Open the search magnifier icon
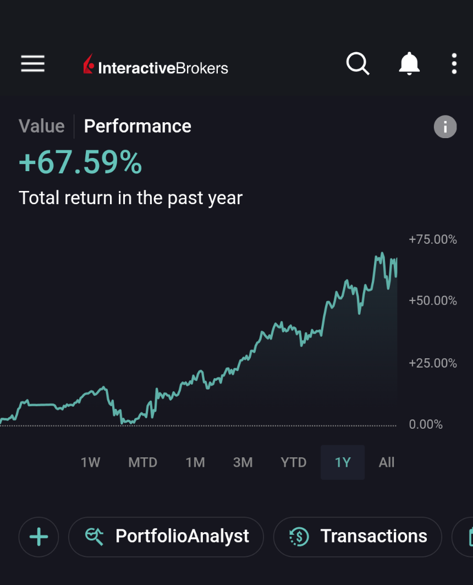 point(358,64)
